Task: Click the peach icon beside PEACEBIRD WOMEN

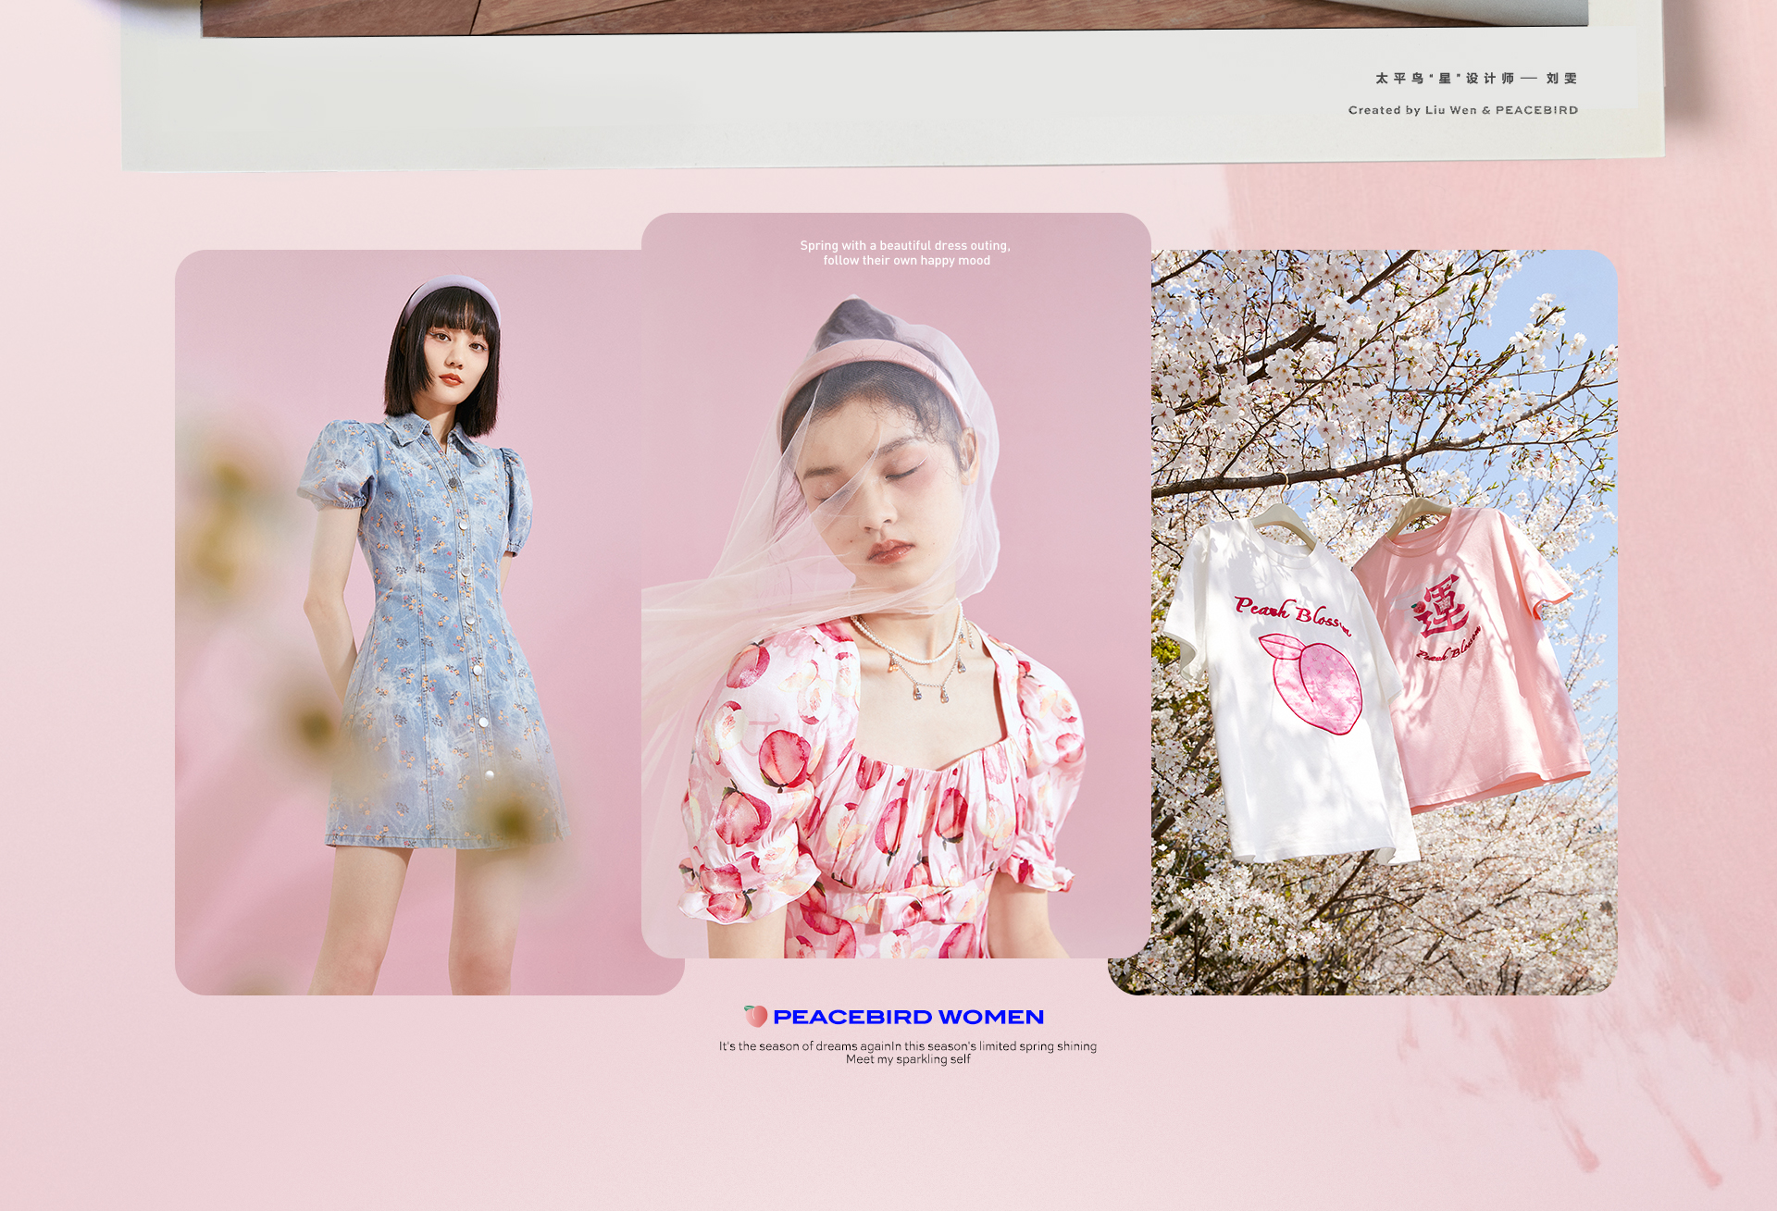Action: (755, 1016)
